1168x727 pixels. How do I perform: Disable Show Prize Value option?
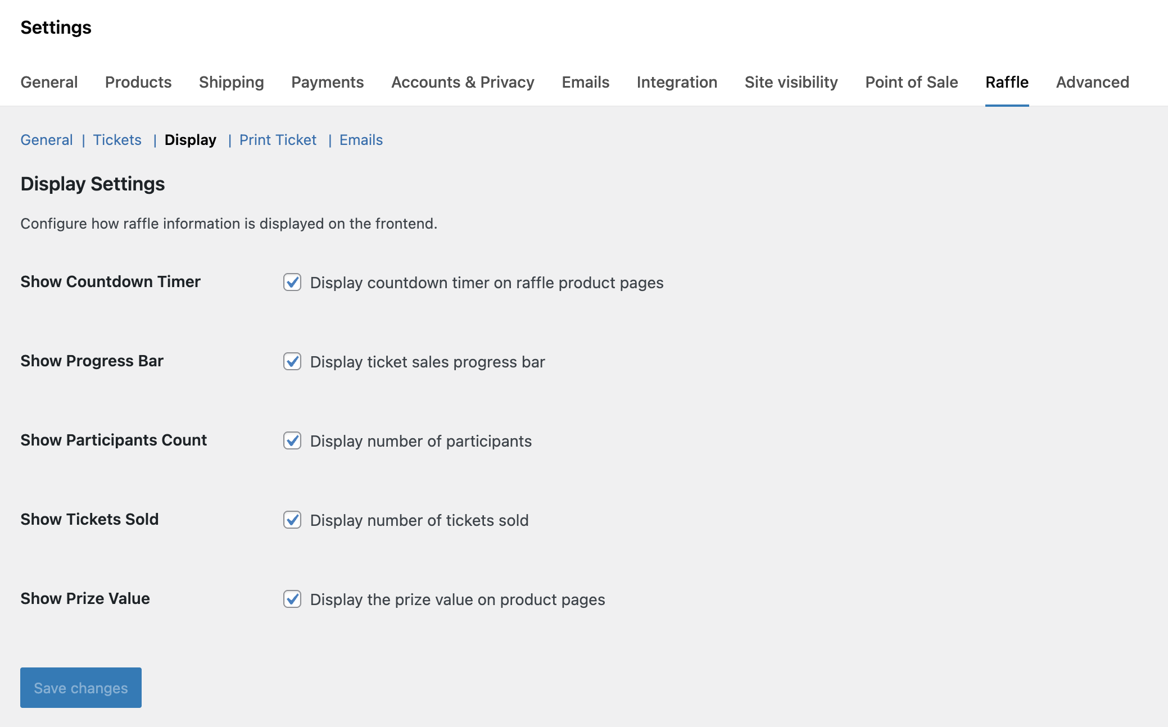pyautogui.click(x=292, y=599)
